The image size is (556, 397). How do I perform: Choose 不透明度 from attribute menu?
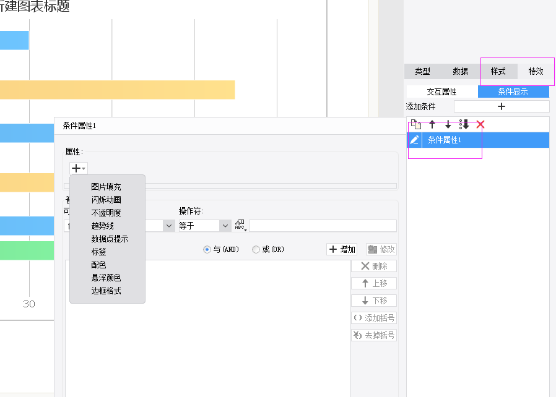106,213
